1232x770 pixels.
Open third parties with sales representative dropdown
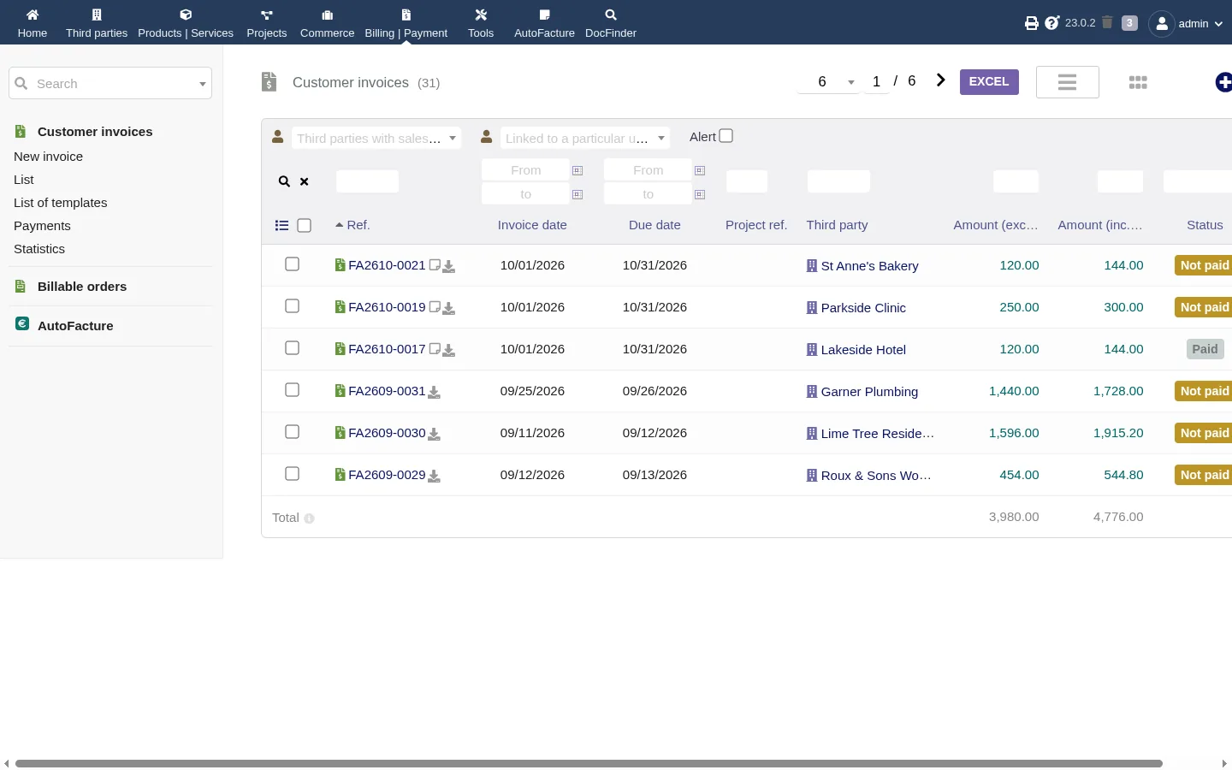coord(376,138)
